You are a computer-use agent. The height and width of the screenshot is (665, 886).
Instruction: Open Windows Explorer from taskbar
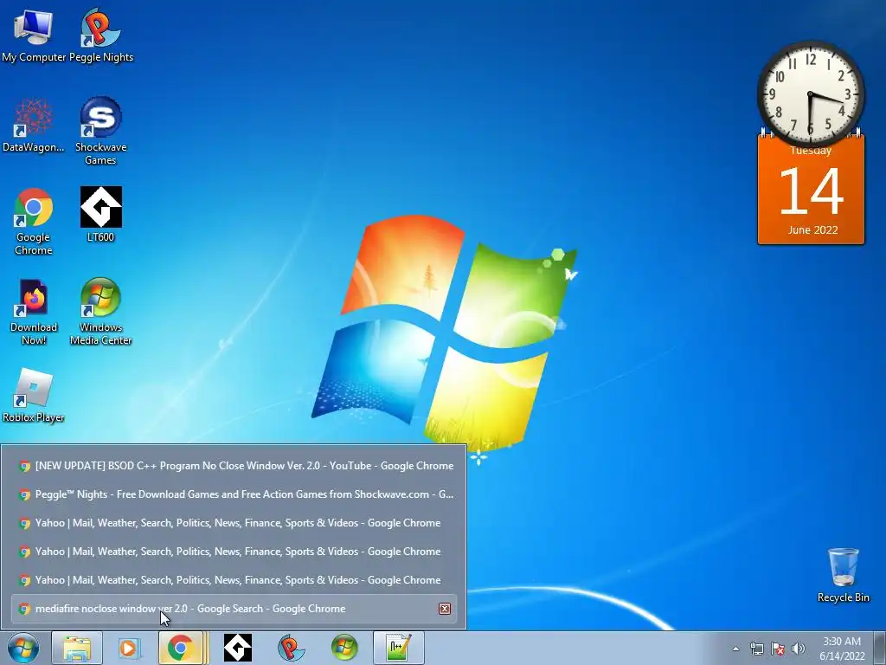click(77, 648)
